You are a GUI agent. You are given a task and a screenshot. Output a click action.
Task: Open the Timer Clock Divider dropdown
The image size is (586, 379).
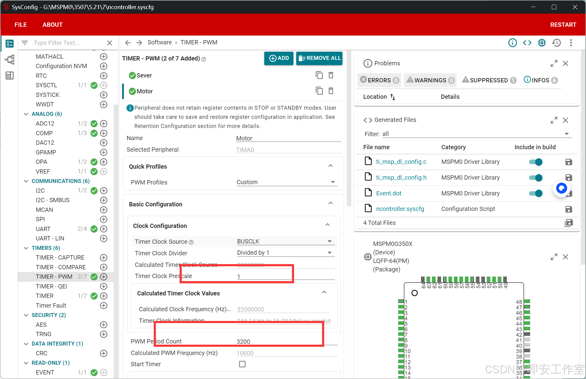(x=285, y=253)
